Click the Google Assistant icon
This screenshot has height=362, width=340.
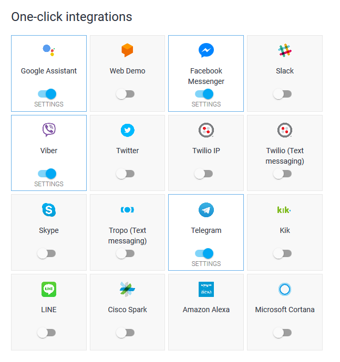[x=49, y=51]
